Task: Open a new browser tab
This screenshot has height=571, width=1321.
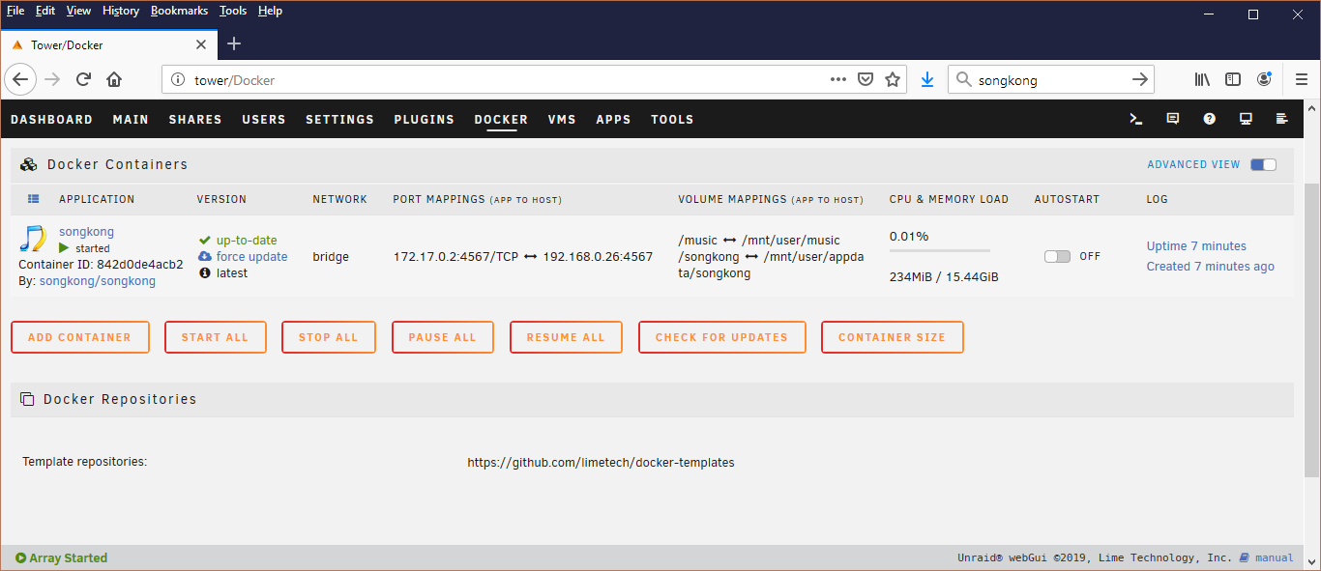Action: click(234, 43)
